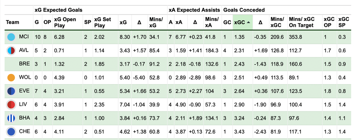This screenshot has width=354, height=140.
Task: Click the AVL team badge icon
Action: (11, 51)
